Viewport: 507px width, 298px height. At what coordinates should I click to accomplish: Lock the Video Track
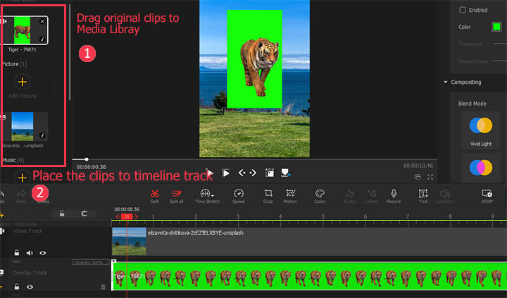16,253
